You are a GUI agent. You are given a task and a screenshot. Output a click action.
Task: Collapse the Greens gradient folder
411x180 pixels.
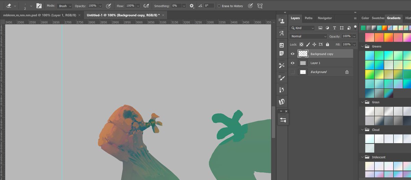[x=362, y=46]
